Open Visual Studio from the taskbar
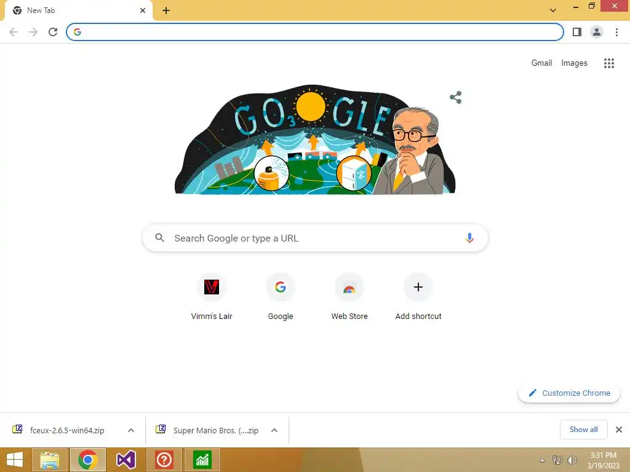630x472 pixels. [x=126, y=460]
